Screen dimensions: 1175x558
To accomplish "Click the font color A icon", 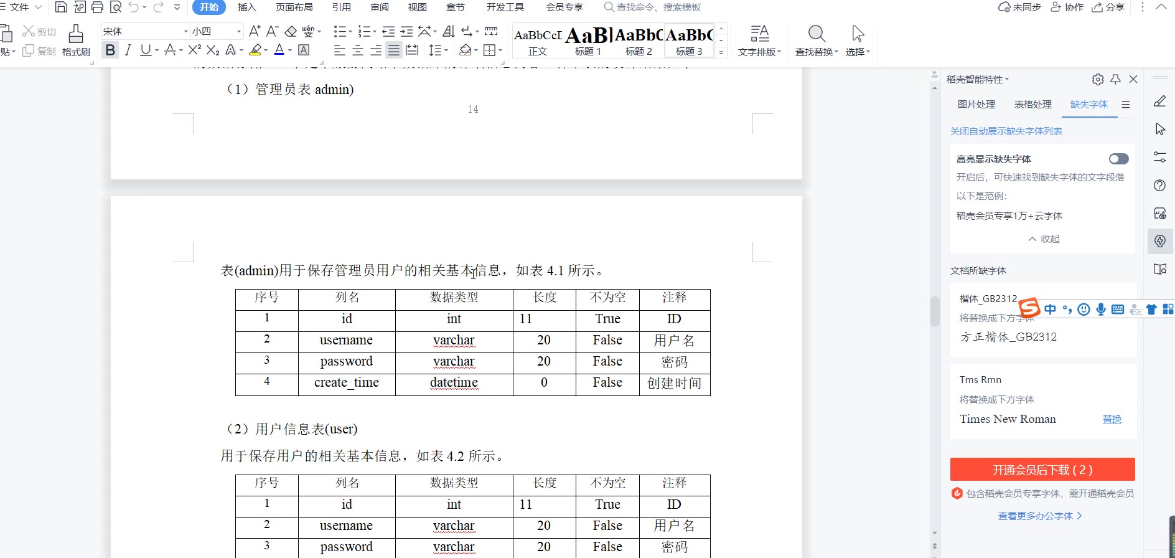I will pyautogui.click(x=279, y=50).
